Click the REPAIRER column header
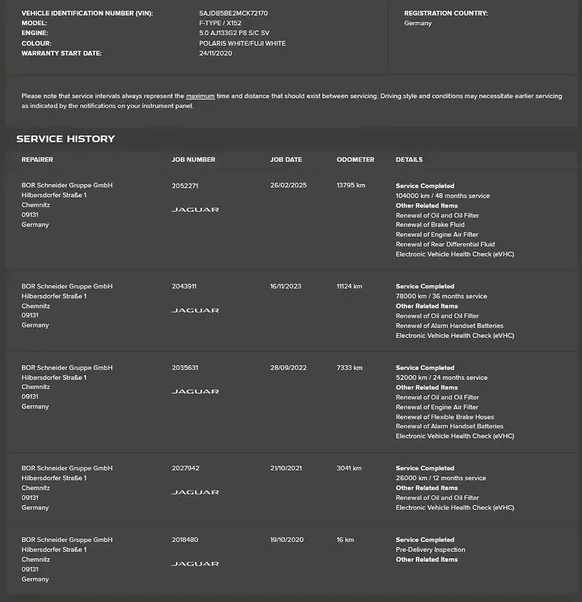This screenshot has height=602, width=582. (x=37, y=159)
